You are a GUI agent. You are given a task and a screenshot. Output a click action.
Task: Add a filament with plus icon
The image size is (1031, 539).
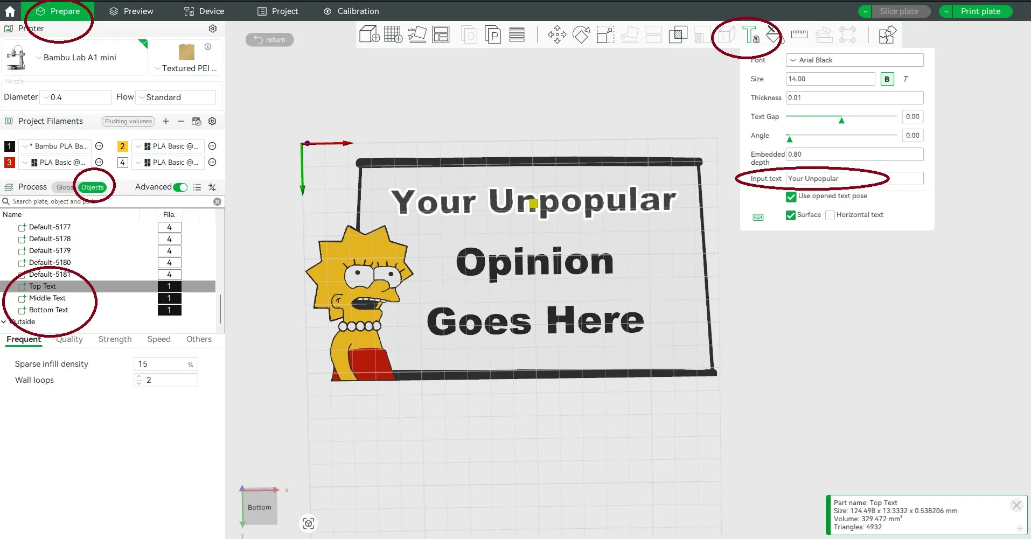pos(166,121)
